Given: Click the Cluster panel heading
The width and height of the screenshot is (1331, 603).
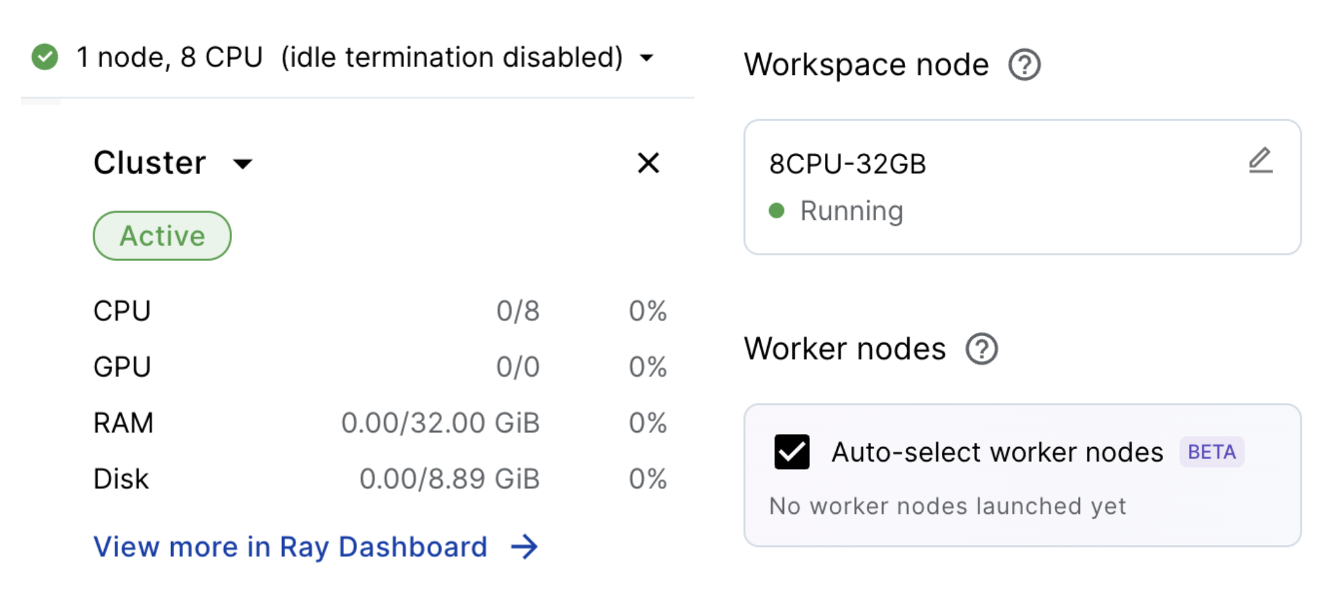Looking at the screenshot, I should pyautogui.click(x=150, y=163).
